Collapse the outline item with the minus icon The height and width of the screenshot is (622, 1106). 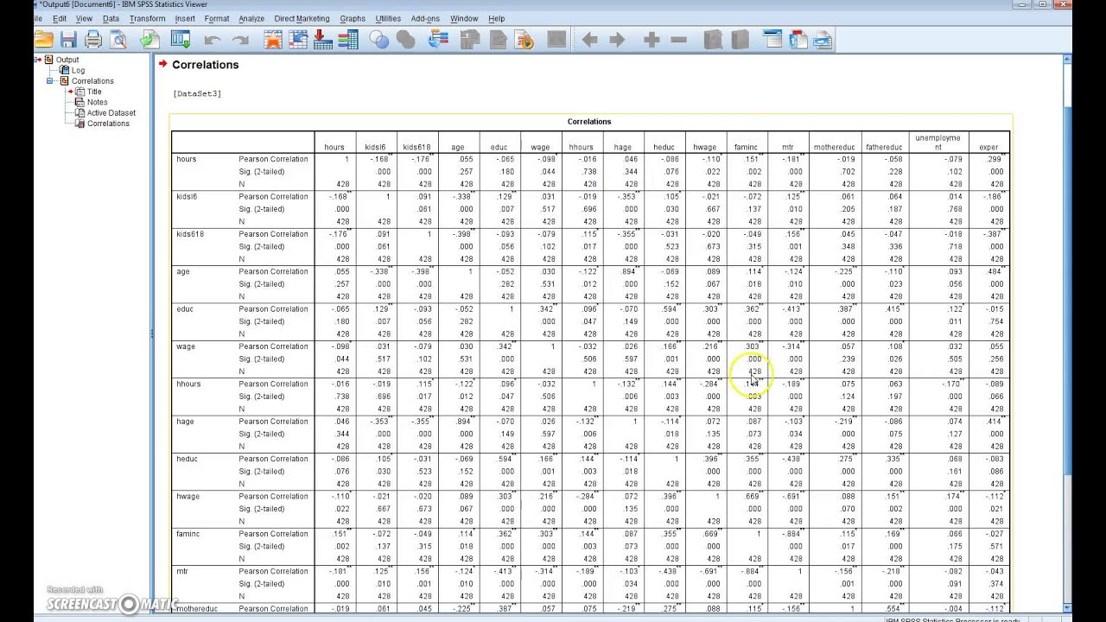[678, 40]
